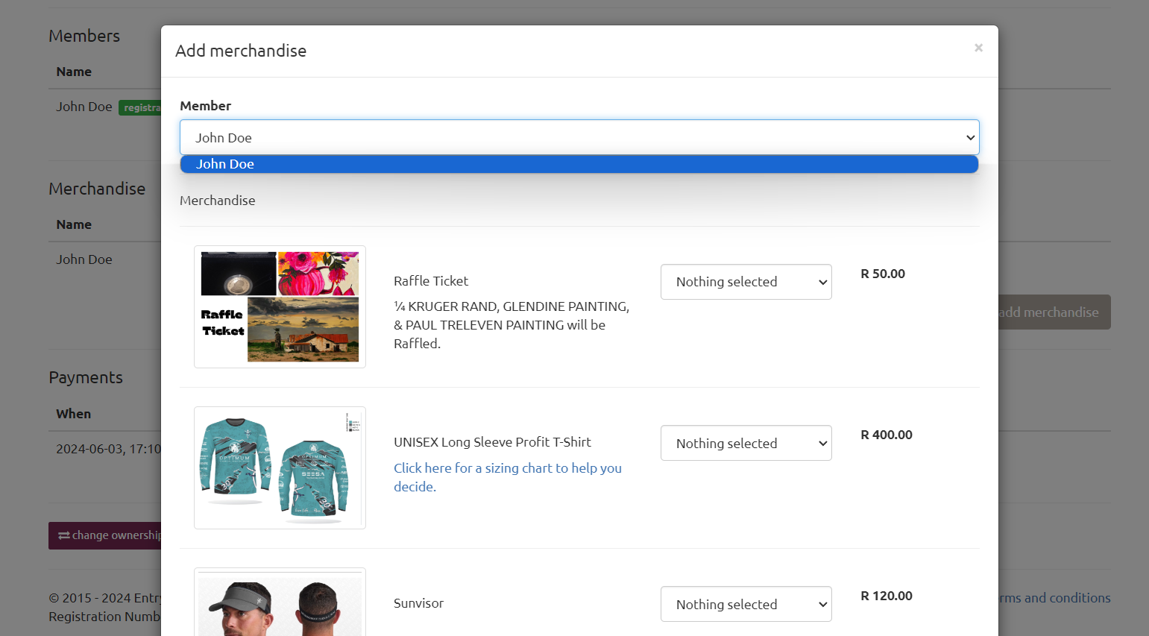Click the teal Long Sleeve T-Shirt image

(280, 467)
